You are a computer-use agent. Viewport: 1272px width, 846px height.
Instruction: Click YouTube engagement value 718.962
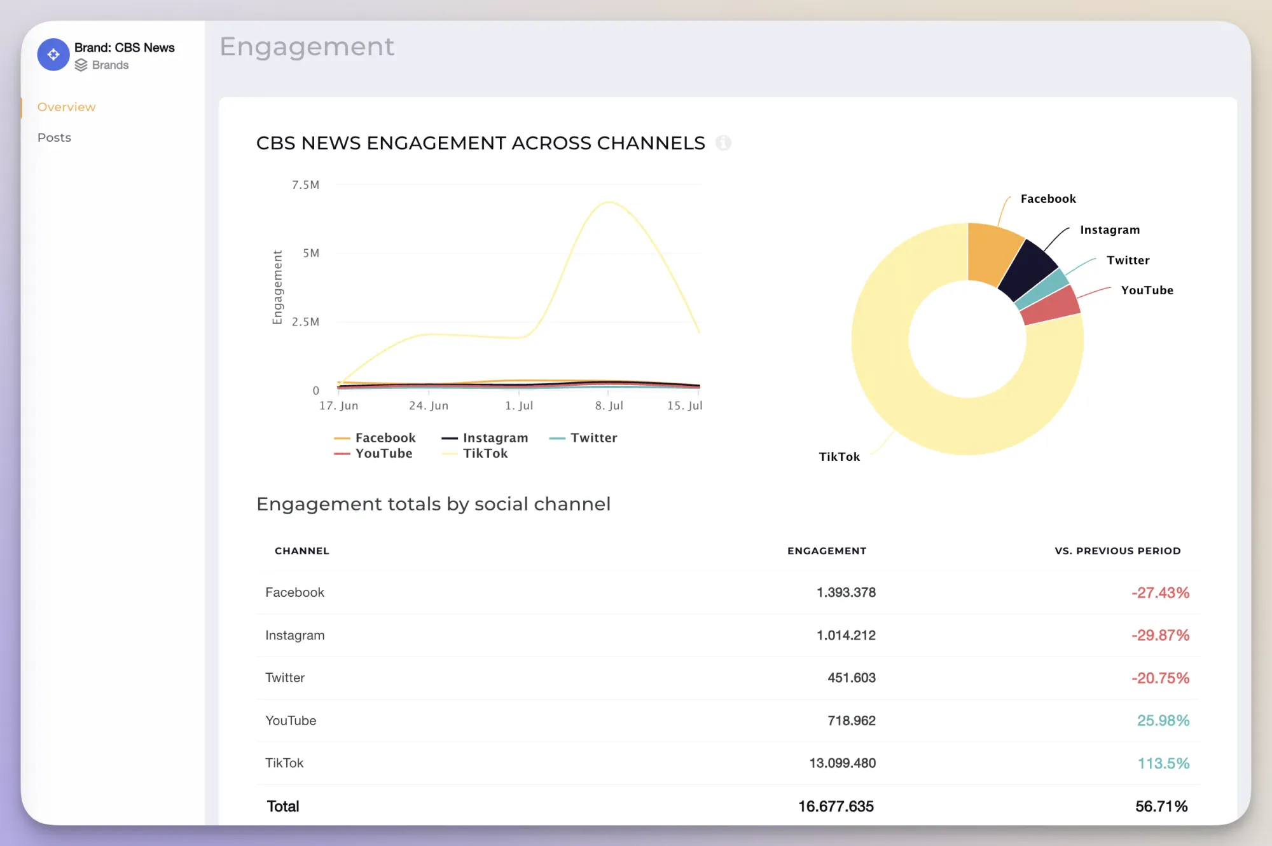point(852,721)
